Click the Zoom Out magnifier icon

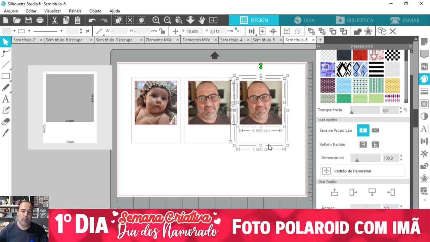coord(167,20)
